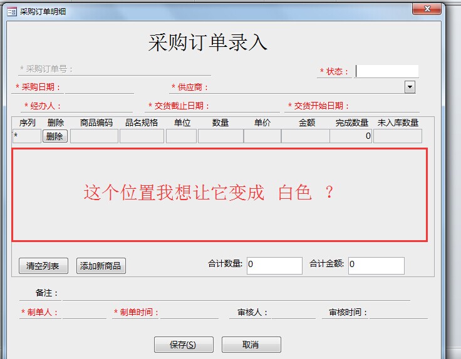Viewport: 461px width, 359px height.
Task: Close the 采购订单明细 window
Action: pyautogui.click(x=427, y=9)
